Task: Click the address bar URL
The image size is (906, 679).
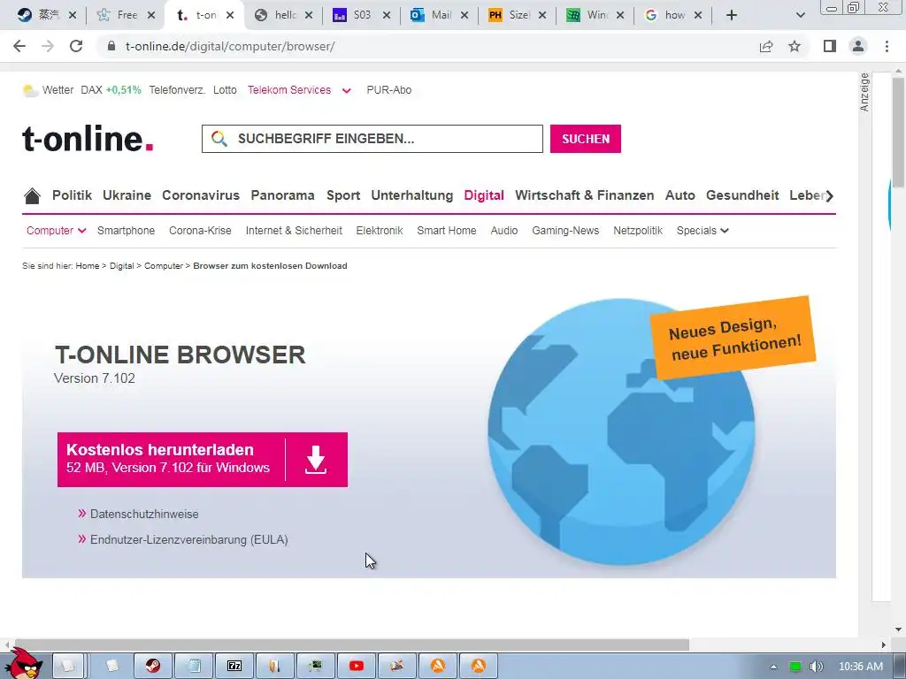Action: 229,46
